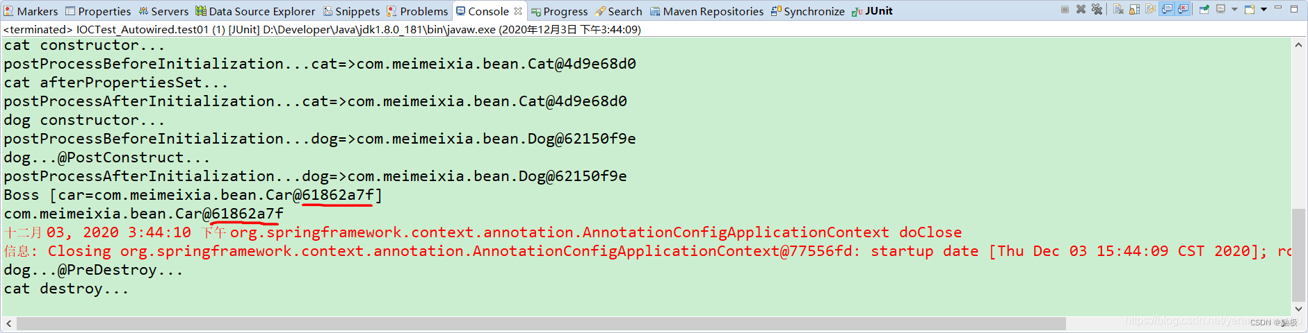Expand the Display Selected Console dropdown arrow

pos(1234,9)
